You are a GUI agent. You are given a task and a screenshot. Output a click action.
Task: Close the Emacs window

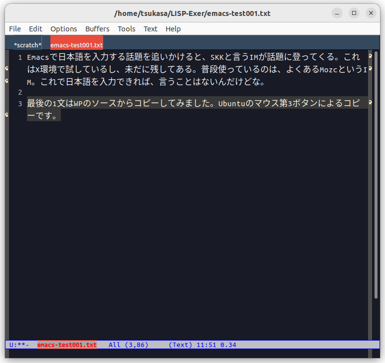(371, 13)
